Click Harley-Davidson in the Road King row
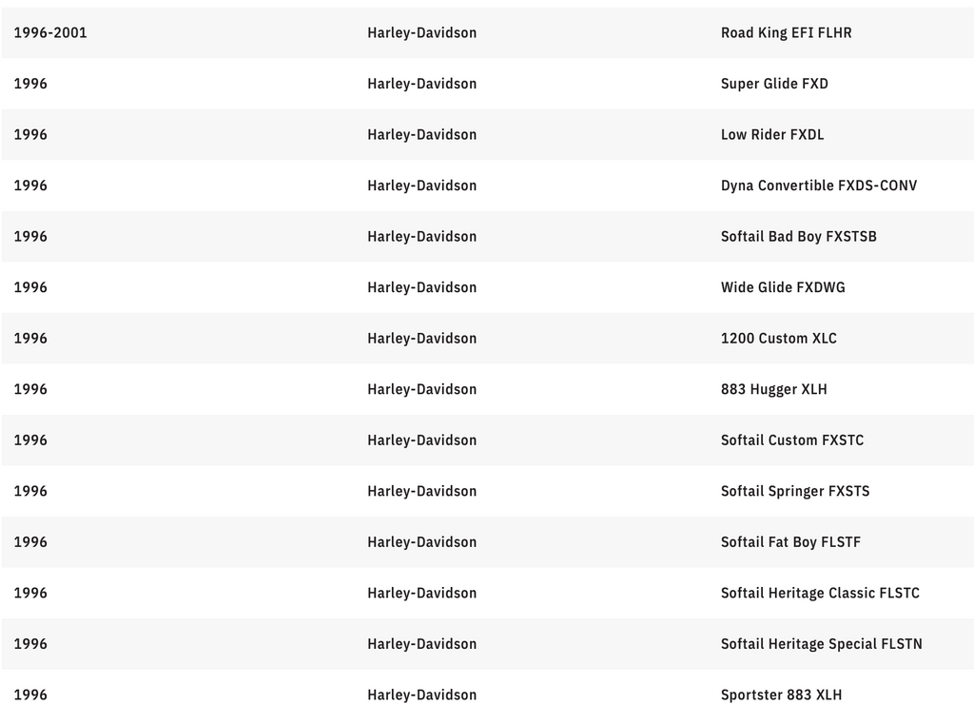Screen dimensions: 974x724 pos(421,32)
